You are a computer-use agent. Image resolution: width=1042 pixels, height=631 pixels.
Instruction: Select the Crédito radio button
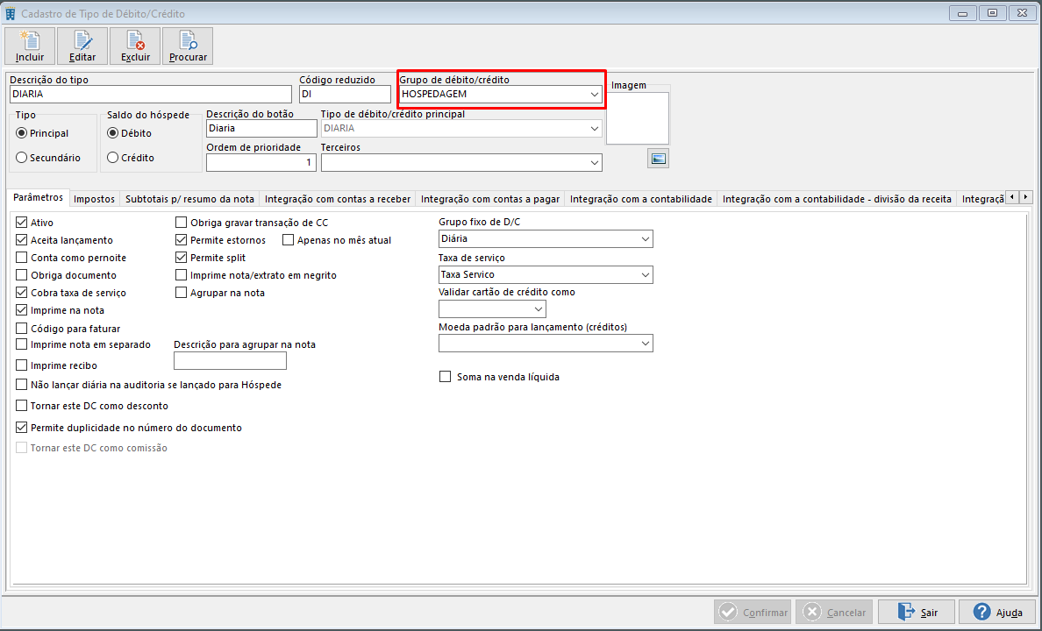[x=113, y=158]
